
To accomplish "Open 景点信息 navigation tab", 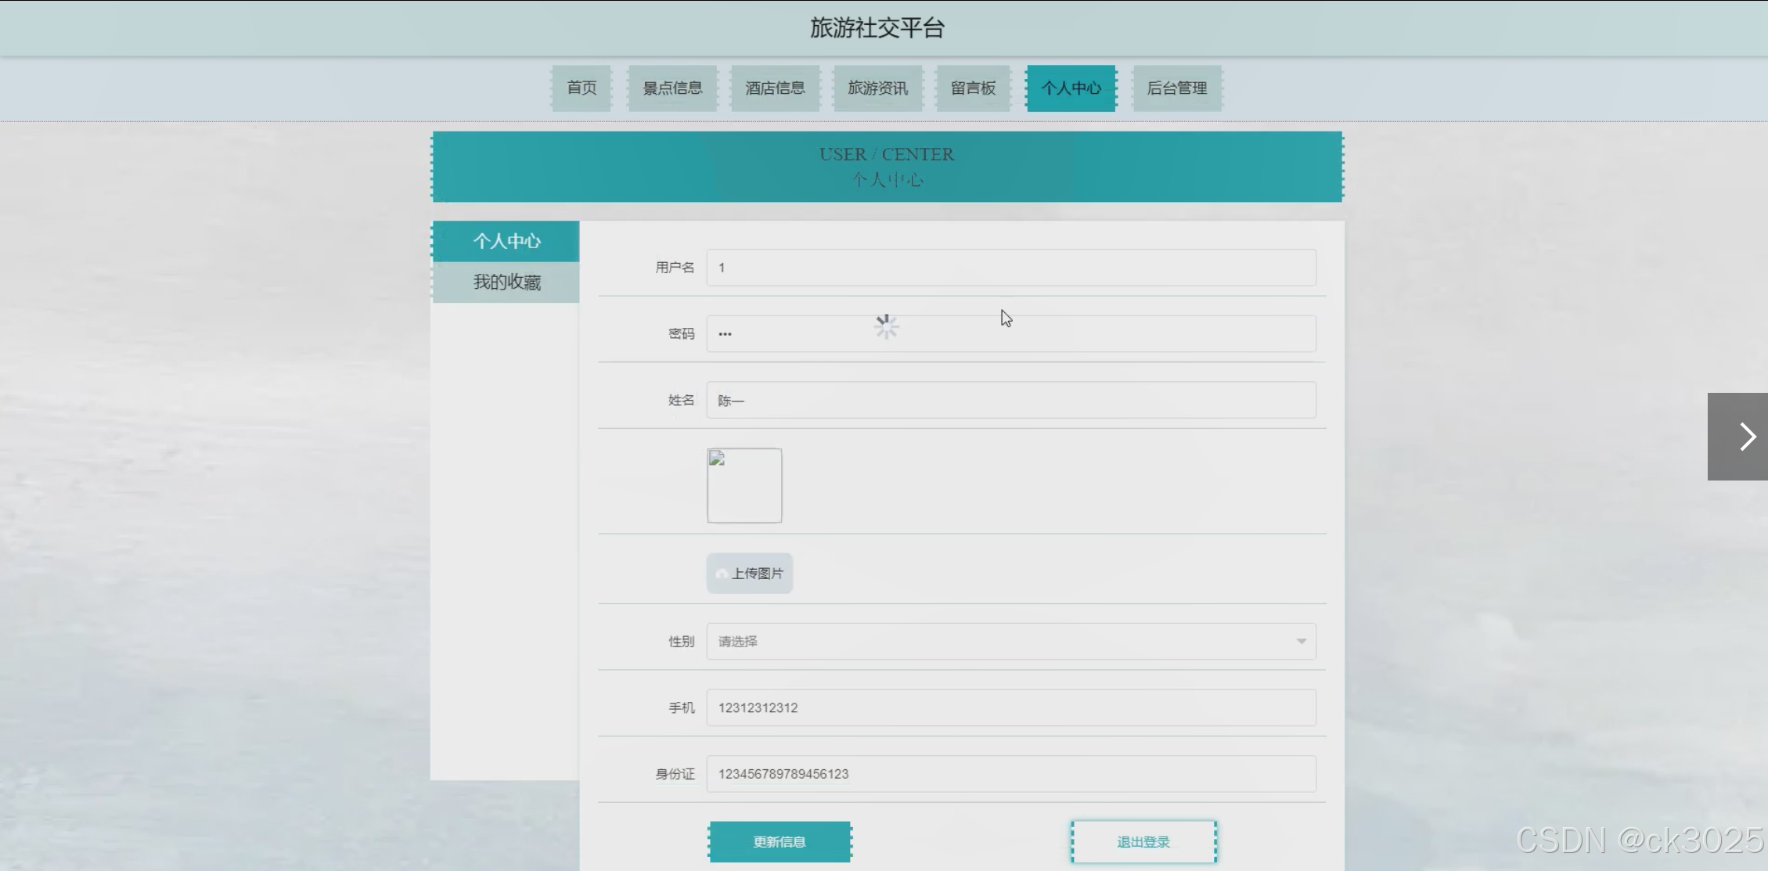I will click(x=672, y=88).
